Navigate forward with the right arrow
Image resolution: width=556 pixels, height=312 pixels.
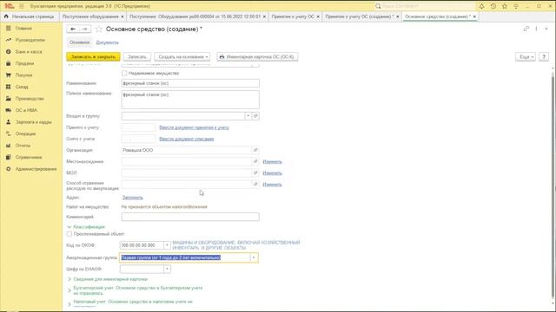tap(85, 29)
